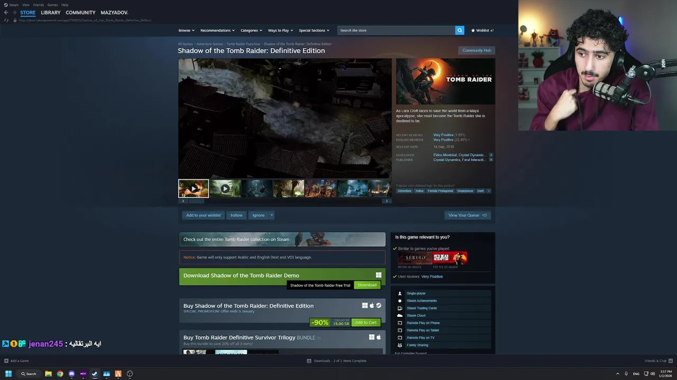The image size is (677, 380).
Task: Click the Family Sharing feature icon
Action: 400,345
